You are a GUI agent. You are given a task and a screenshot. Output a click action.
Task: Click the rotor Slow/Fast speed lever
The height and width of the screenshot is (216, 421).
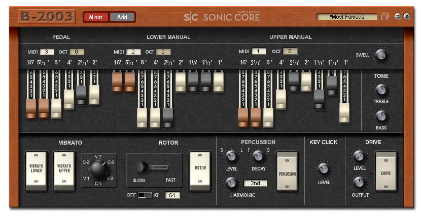[142, 167]
